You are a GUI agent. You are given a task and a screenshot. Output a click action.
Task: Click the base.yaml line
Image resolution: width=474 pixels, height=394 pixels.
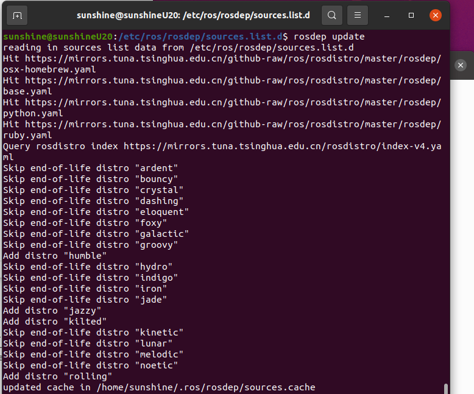27,91
